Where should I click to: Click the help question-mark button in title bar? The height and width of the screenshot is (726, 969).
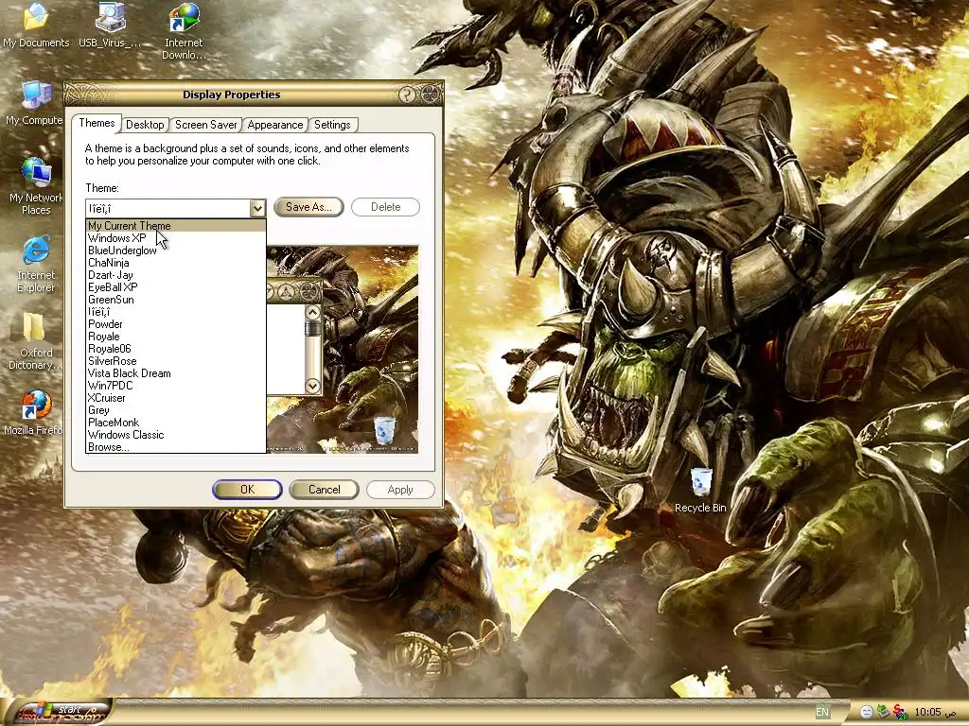pos(407,95)
